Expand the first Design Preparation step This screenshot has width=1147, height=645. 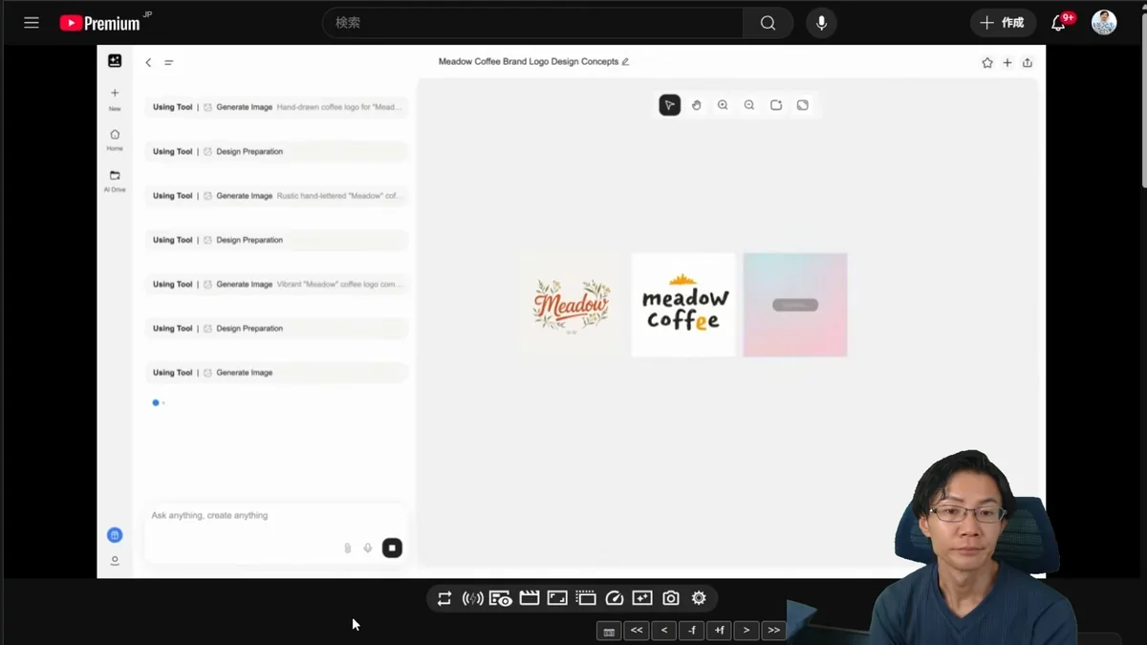(277, 151)
